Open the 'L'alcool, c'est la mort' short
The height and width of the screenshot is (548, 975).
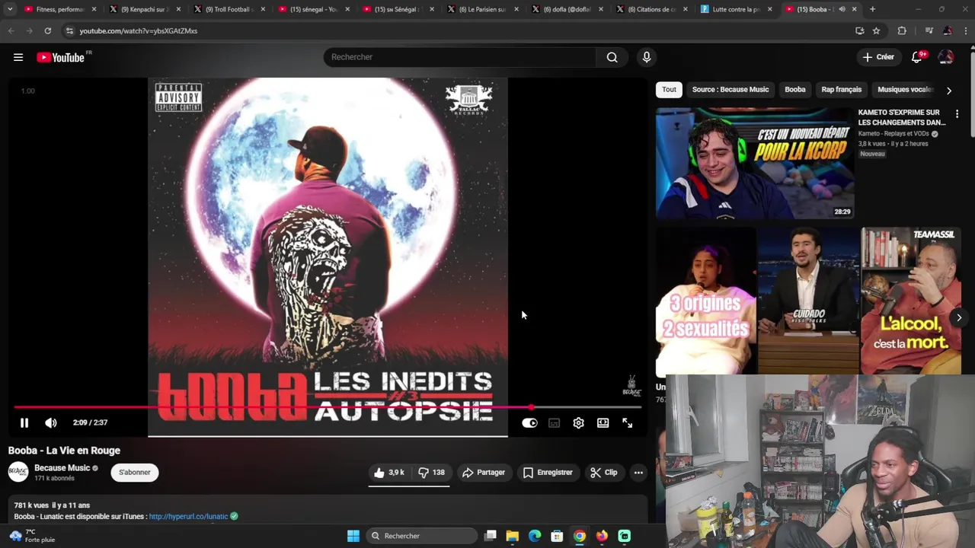pyautogui.click(x=911, y=301)
